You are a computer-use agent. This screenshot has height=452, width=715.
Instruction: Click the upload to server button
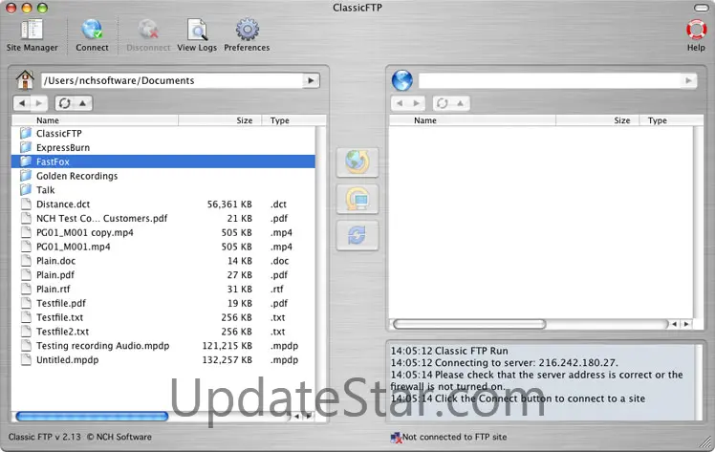pyautogui.click(x=357, y=162)
